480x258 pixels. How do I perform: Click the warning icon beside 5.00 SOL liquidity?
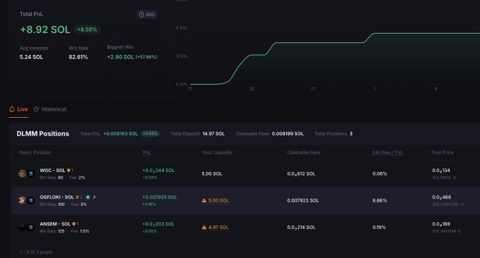(x=204, y=201)
